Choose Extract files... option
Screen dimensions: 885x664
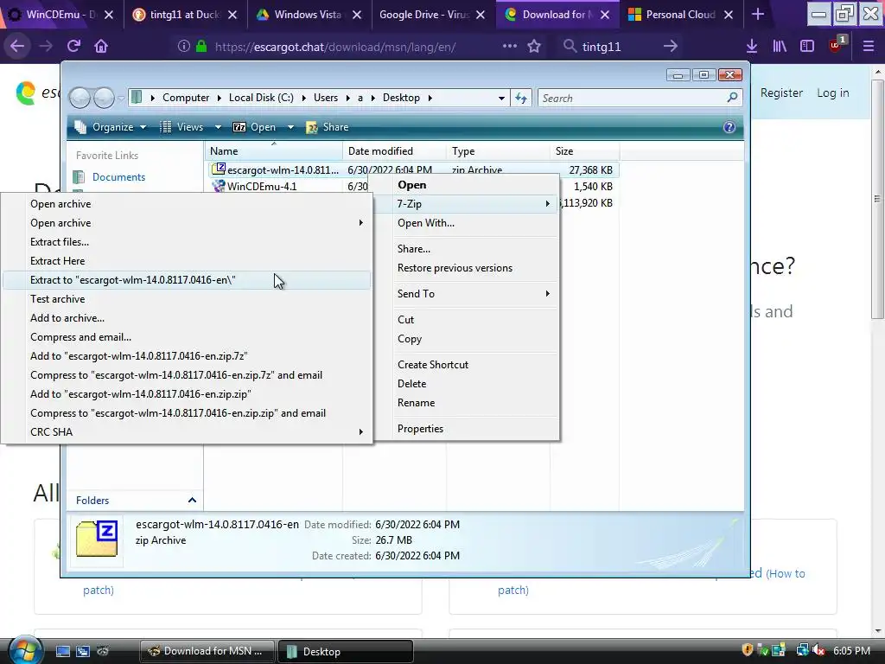187,242
